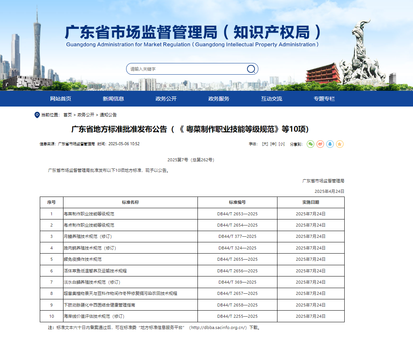Select row 鳜免疫操作技术规范

[192, 259]
